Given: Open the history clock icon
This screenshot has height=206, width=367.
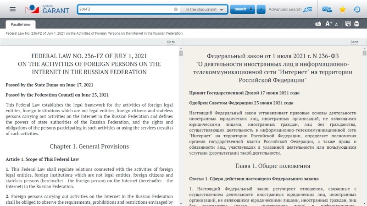Looking at the screenshot, I should [357, 9].
